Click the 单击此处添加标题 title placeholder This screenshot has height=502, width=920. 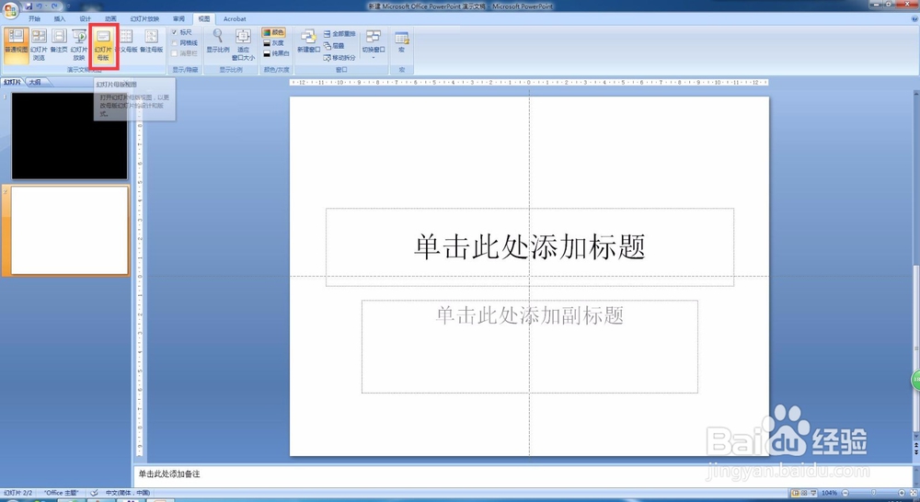pos(530,247)
